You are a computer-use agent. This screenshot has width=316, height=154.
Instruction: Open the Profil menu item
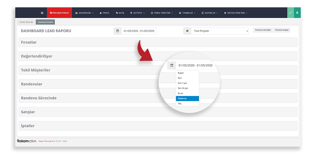(104, 13)
